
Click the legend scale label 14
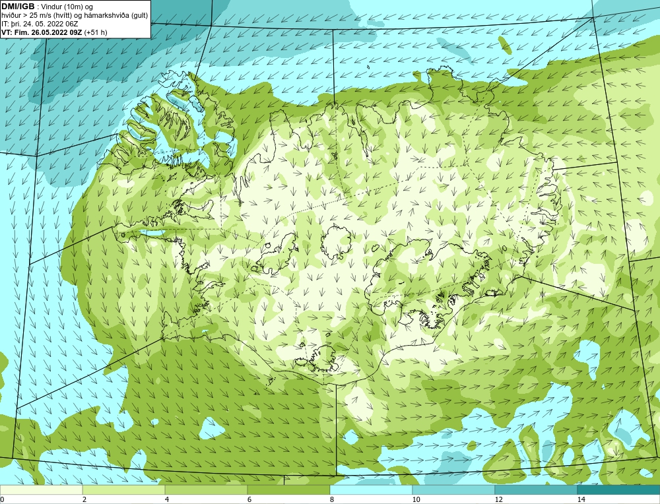[581, 499]
